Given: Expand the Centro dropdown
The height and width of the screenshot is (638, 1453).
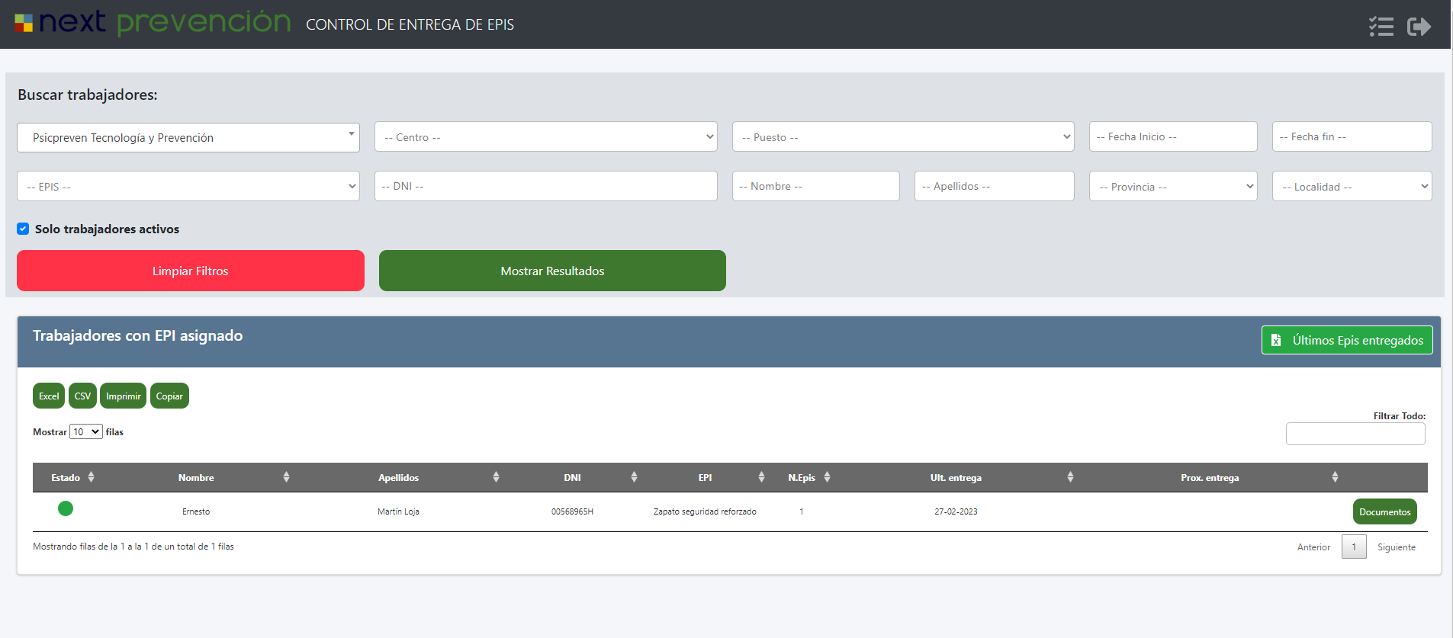Looking at the screenshot, I should pyautogui.click(x=546, y=137).
